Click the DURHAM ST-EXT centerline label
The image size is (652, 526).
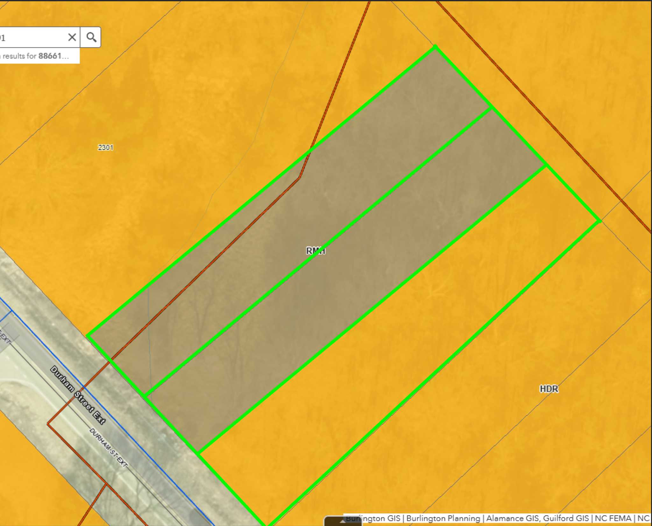108,448
